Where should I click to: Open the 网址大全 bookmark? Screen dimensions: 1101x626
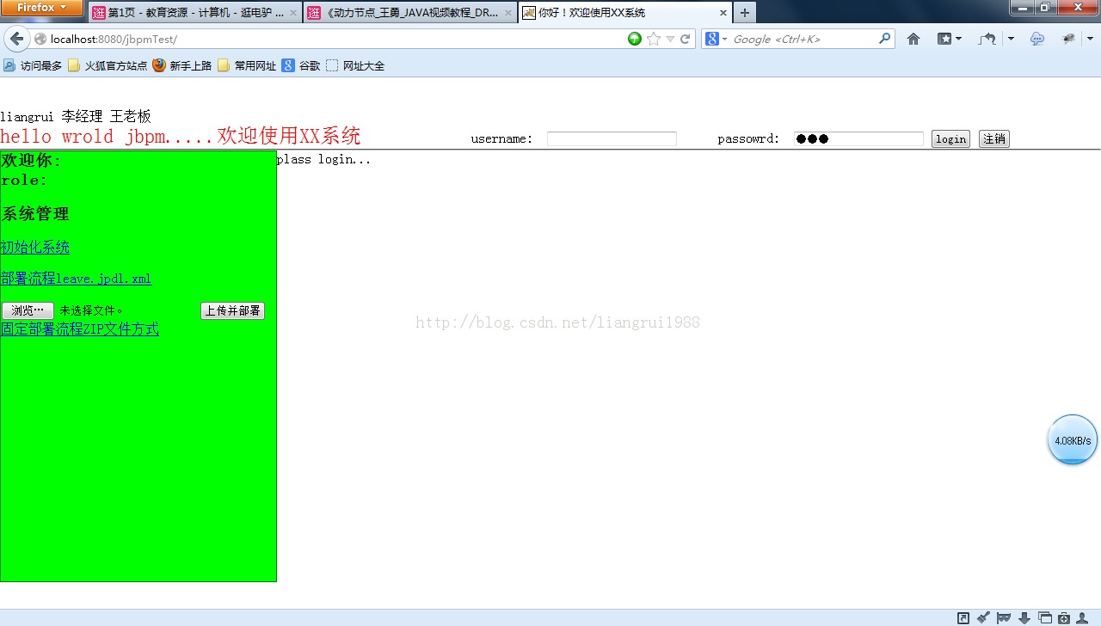click(x=355, y=65)
